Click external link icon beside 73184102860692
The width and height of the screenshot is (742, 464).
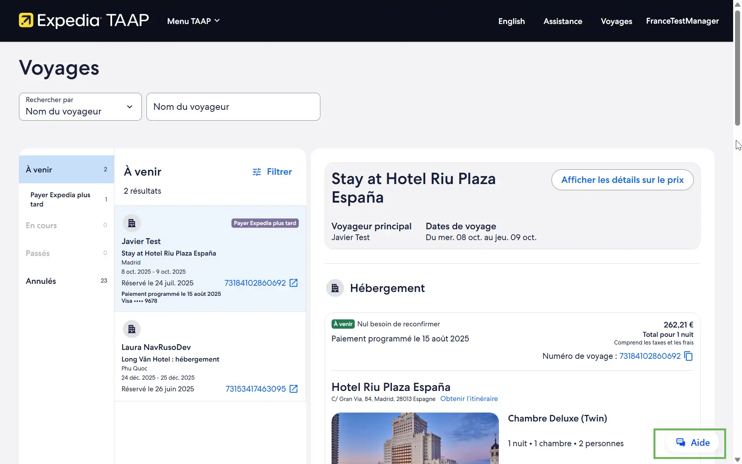click(294, 283)
